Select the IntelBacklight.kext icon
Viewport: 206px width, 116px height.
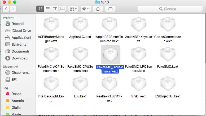[x=51, y=84]
